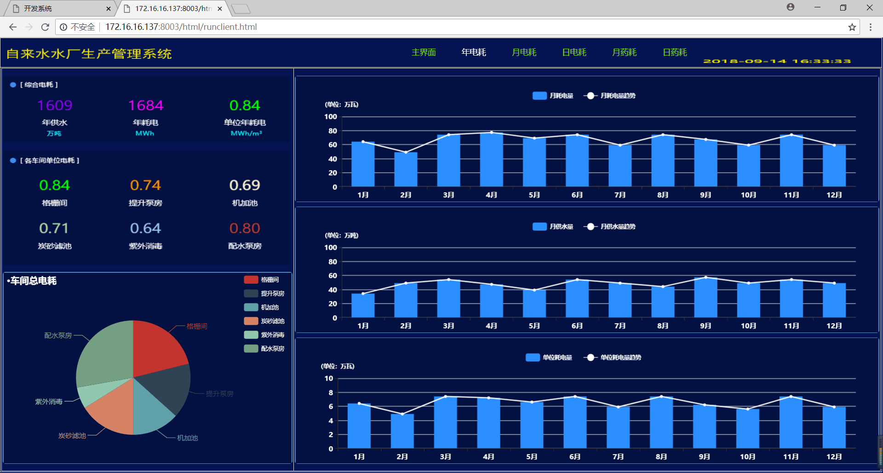Open the Chrome user profile icon
Viewport: 883px width, 473px height.
(791, 7)
